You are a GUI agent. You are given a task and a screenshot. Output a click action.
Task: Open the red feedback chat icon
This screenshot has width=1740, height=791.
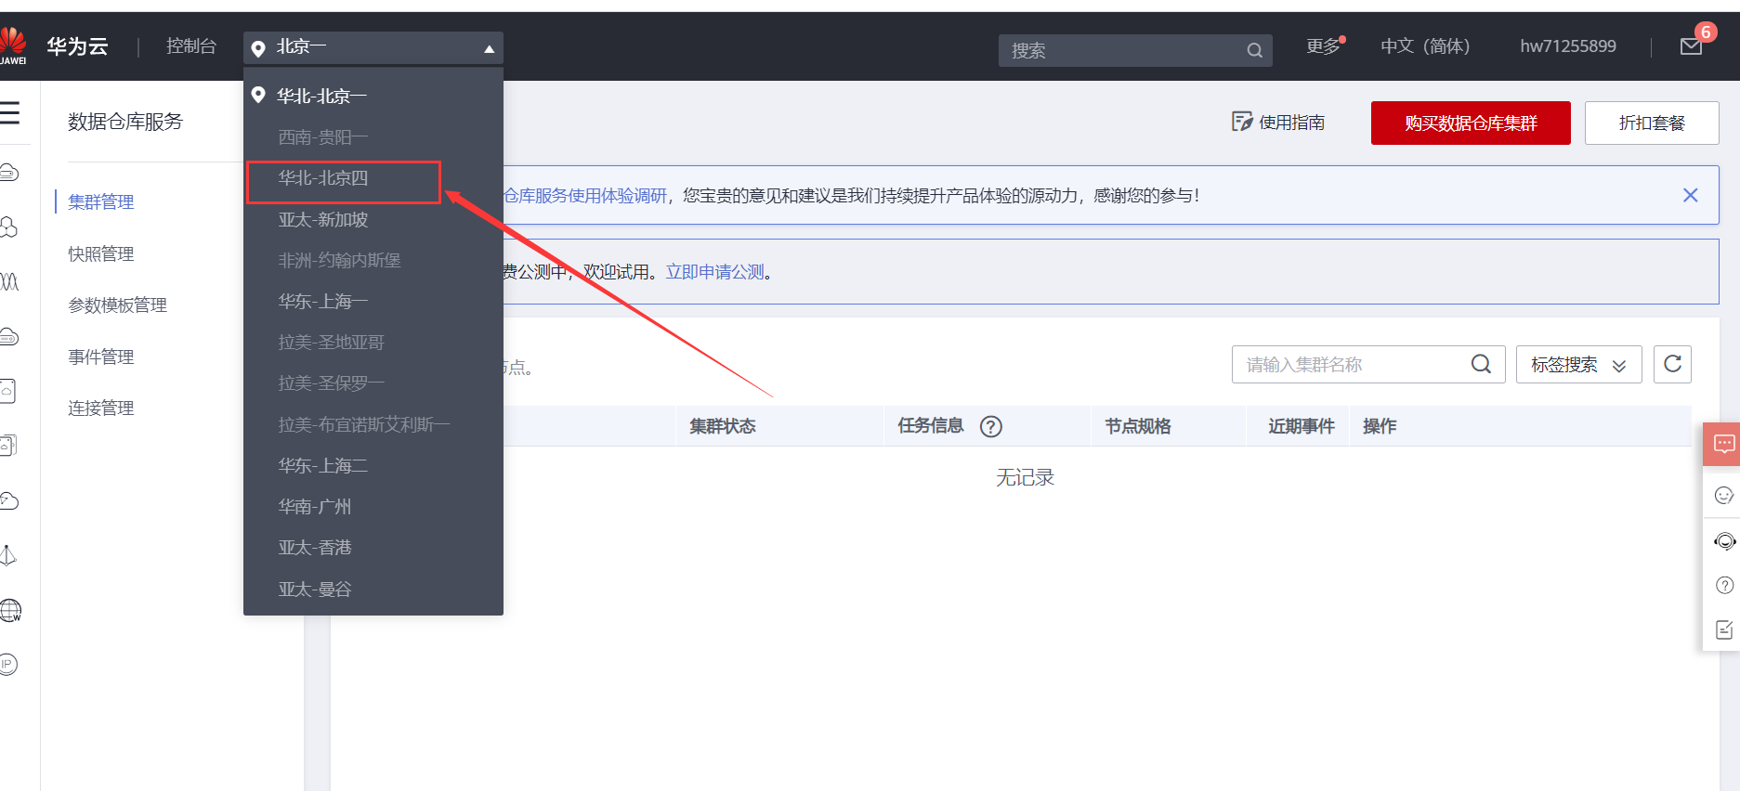[x=1723, y=444]
